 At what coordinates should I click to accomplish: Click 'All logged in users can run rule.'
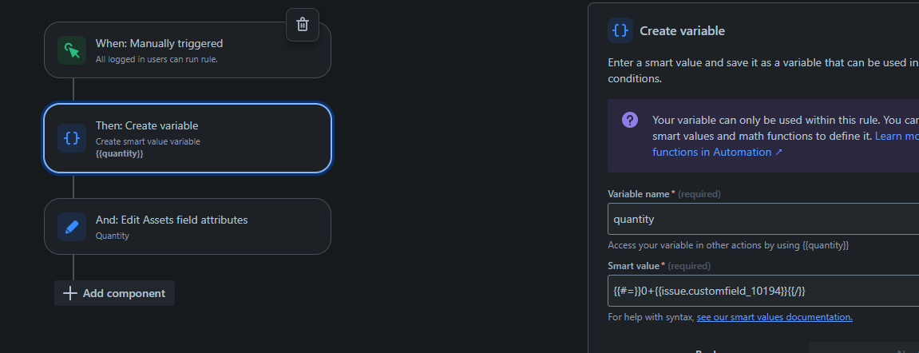point(156,59)
